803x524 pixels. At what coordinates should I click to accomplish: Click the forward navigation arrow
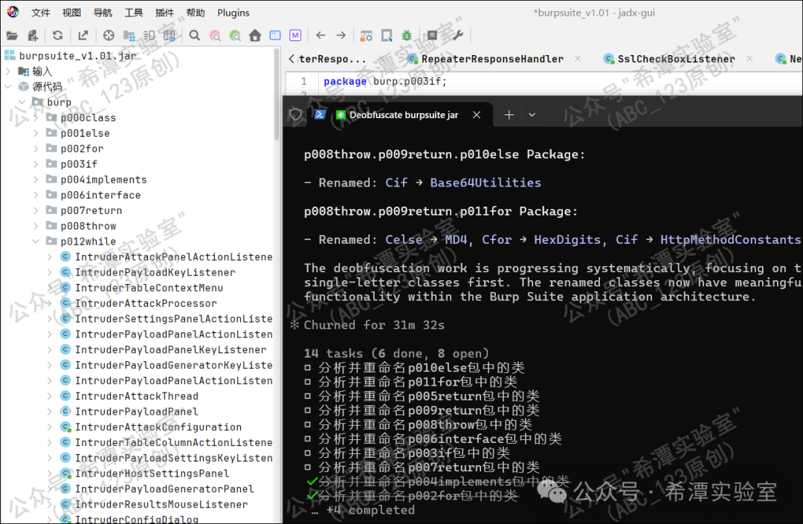(341, 35)
